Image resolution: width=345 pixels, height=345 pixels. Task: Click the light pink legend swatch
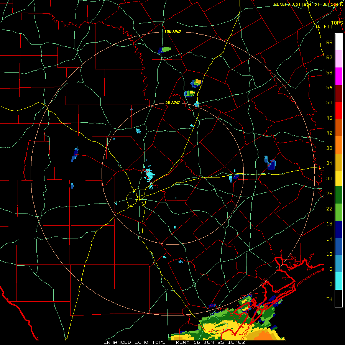click(338, 59)
